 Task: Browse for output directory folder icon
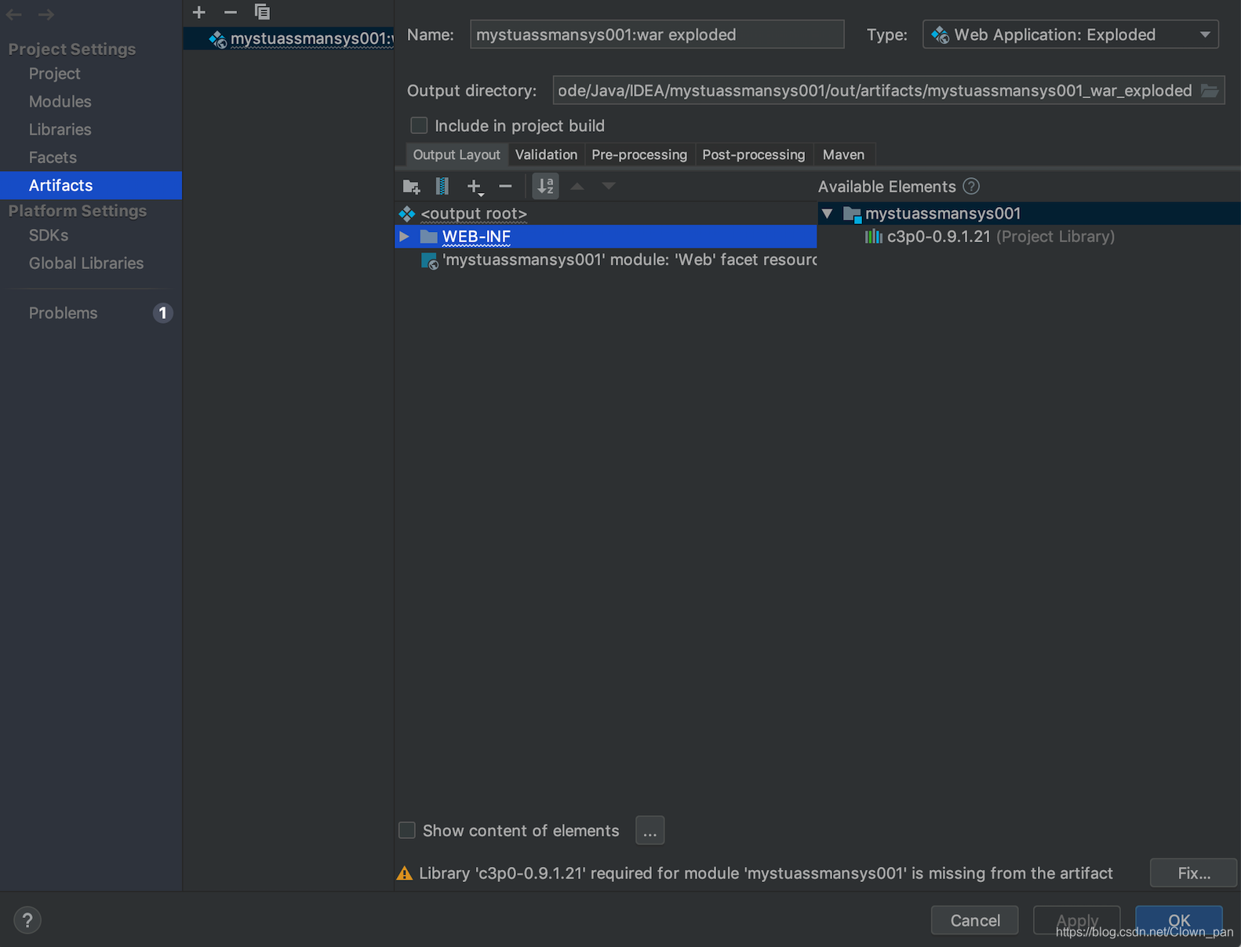(x=1210, y=91)
